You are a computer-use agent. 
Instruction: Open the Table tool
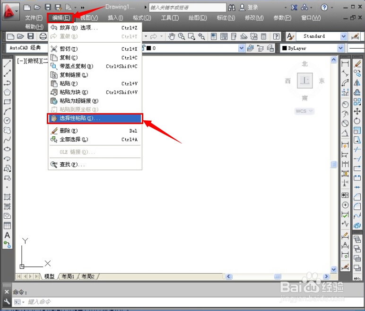(7, 226)
